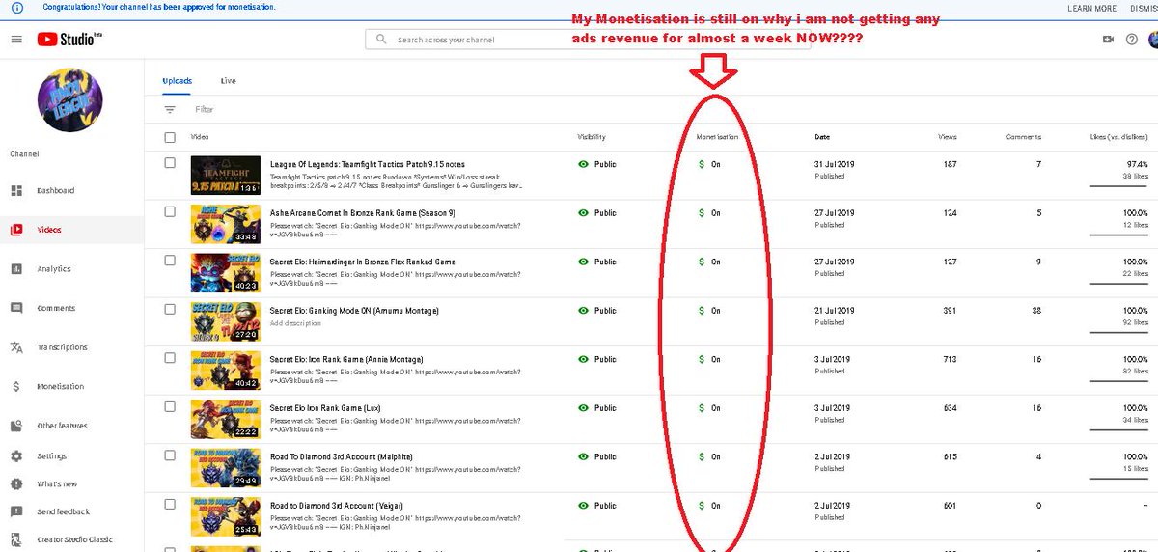Click the YouTube Studio logo
Screen dimensions: 1158x552
(x=70, y=39)
